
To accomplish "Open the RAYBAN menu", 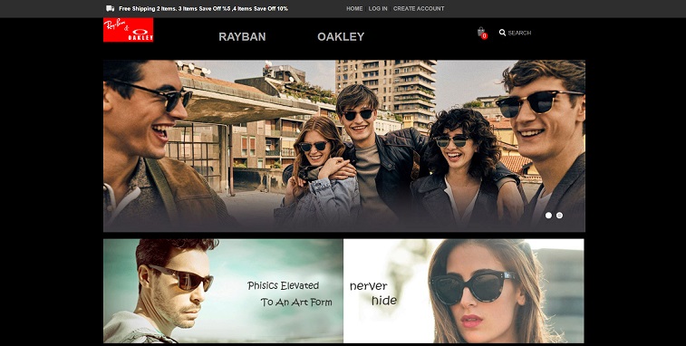I will pos(242,37).
